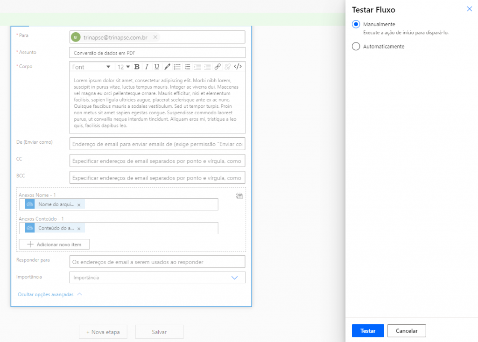The image size is (478, 342).
Task: Apply italic formatting in the Corpo toolbar
Action: 147,67
